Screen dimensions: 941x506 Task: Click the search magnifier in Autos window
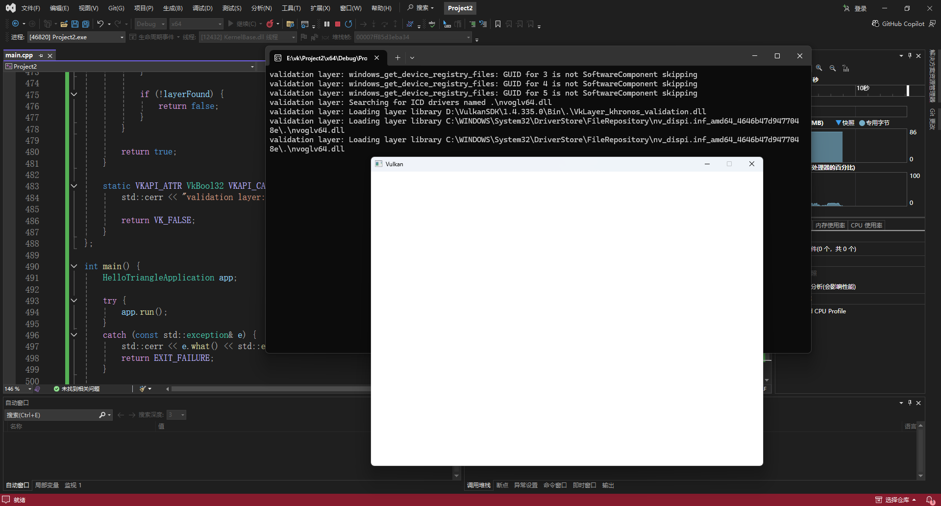click(102, 415)
